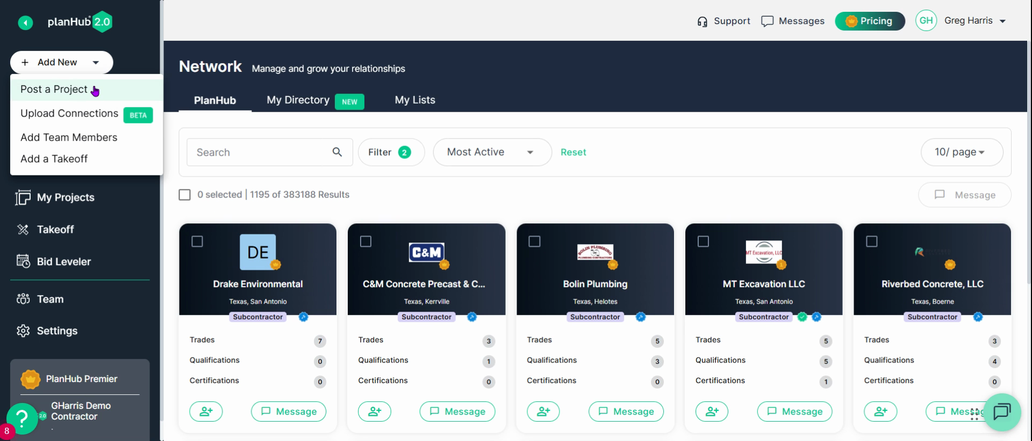Open the Most Active sort dropdown
Screen dimensions: 1032x441
pos(492,152)
